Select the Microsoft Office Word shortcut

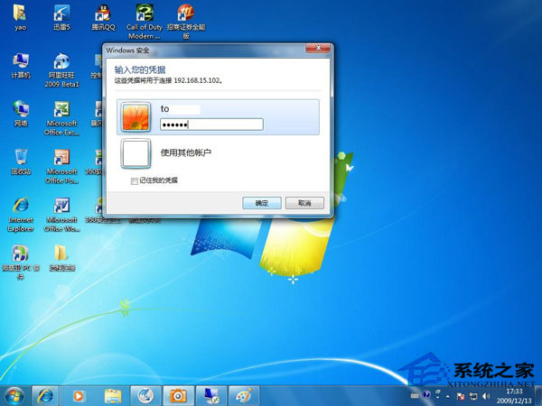pos(61,214)
